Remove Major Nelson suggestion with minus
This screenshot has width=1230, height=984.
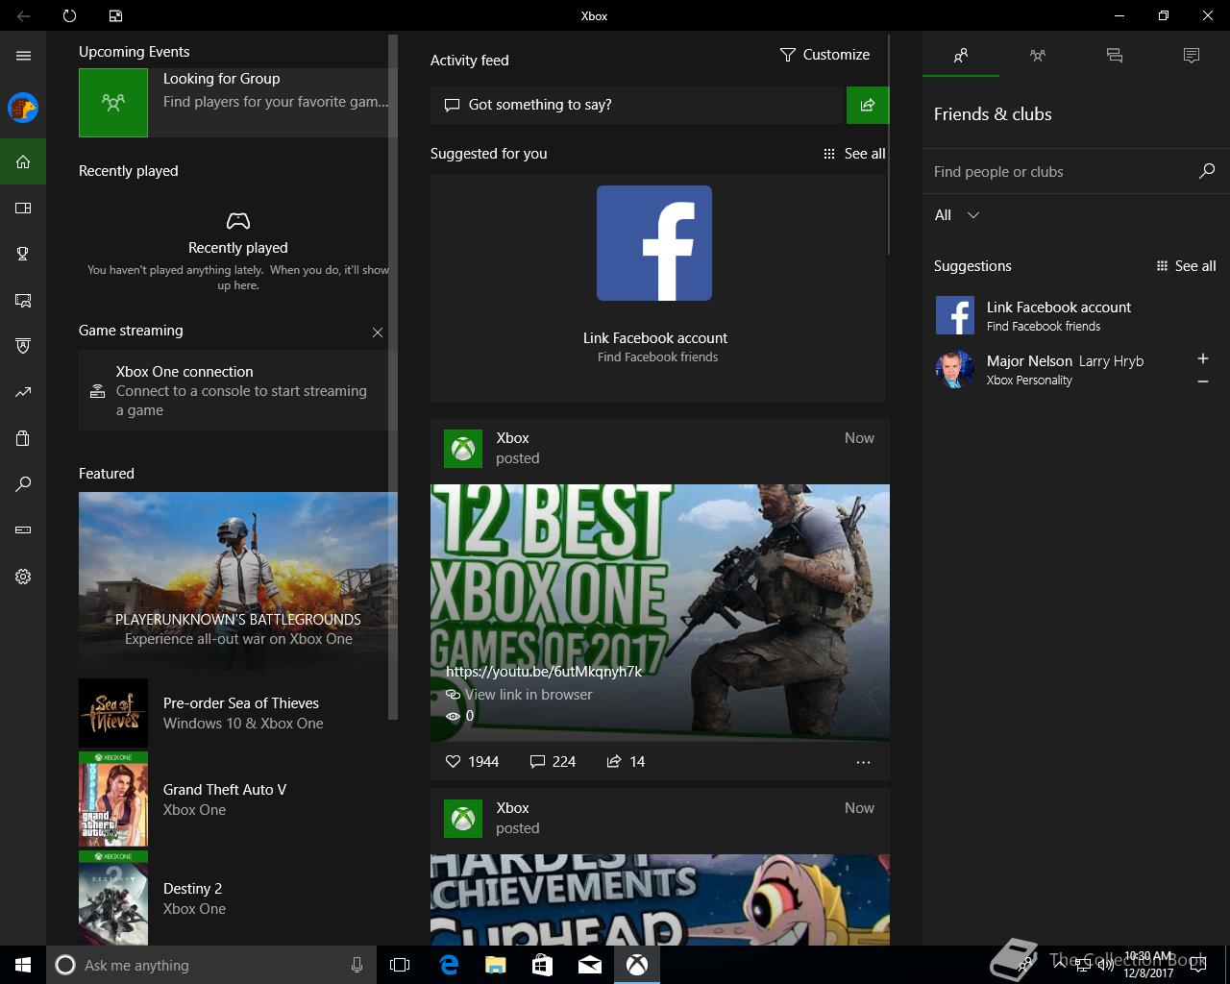click(x=1203, y=381)
